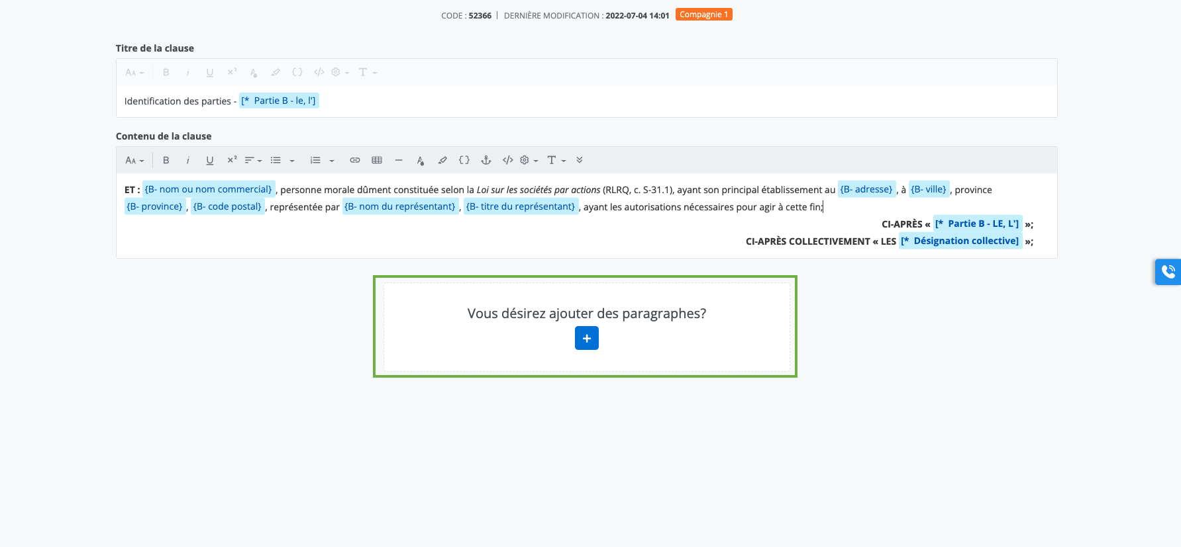Click the orange Compagnie 1 badge

703,15
